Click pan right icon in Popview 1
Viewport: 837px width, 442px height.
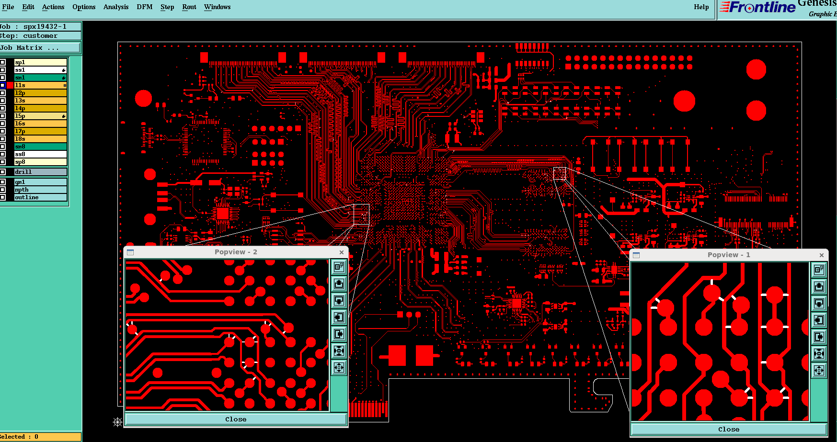(x=819, y=337)
